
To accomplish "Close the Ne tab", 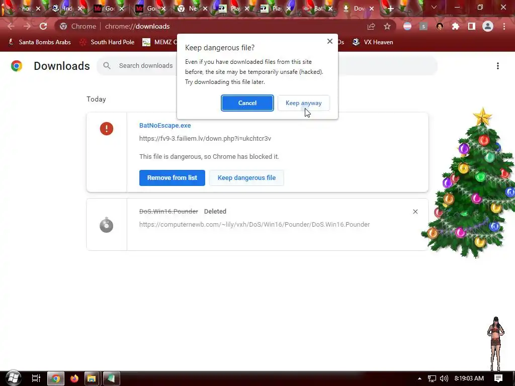I will click(x=205, y=9).
